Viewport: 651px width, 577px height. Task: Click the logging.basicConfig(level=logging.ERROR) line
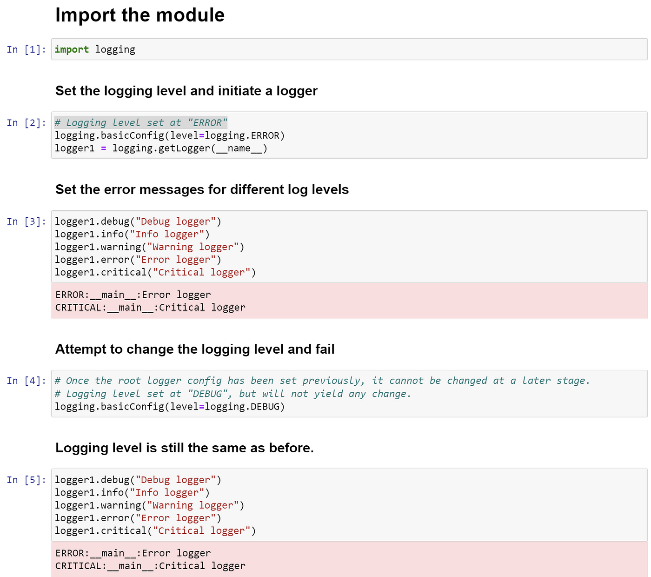(170, 135)
